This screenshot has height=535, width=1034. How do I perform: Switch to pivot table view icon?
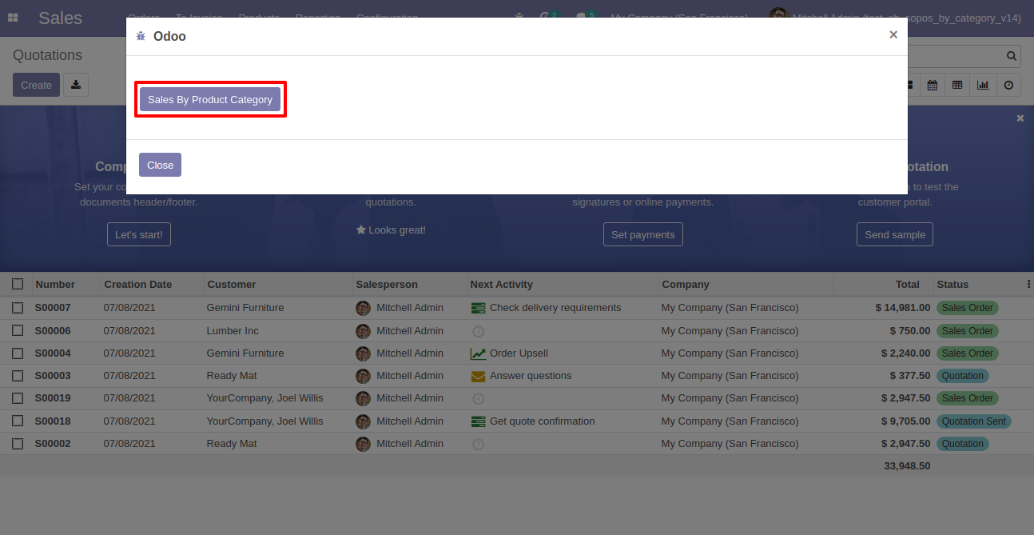[x=957, y=85]
